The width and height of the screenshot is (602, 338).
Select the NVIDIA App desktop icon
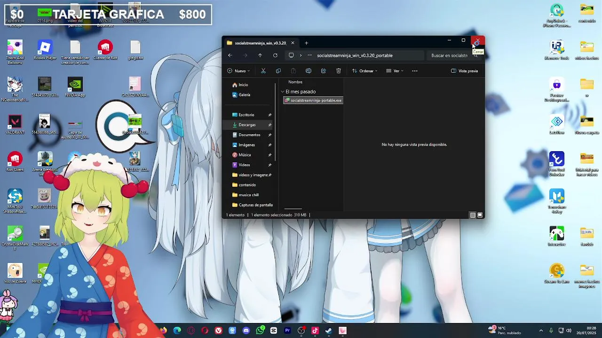(75, 87)
